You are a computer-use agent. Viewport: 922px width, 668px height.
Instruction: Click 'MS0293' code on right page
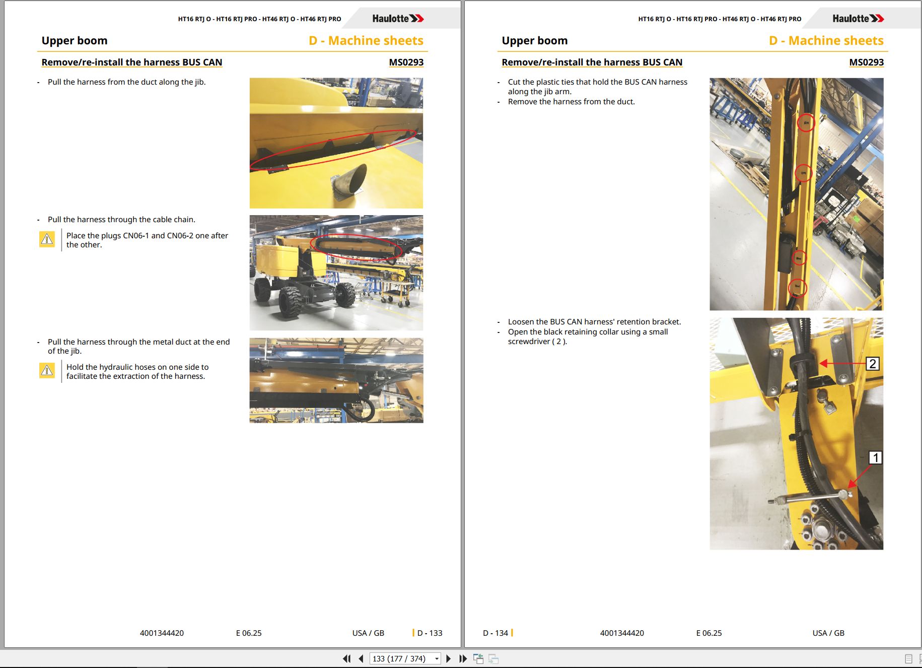[x=867, y=62]
